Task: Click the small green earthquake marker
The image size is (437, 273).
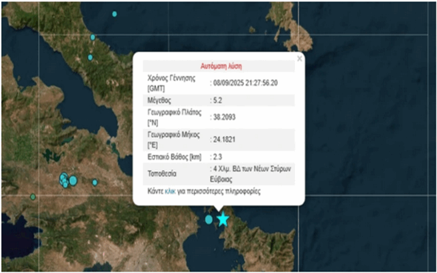Action: (33, 197)
